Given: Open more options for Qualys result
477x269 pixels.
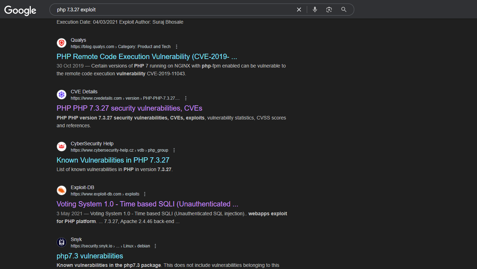Looking at the screenshot, I should coord(177,47).
